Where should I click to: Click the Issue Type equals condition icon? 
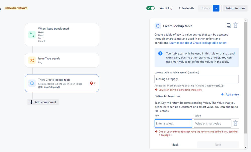[32, 60]
